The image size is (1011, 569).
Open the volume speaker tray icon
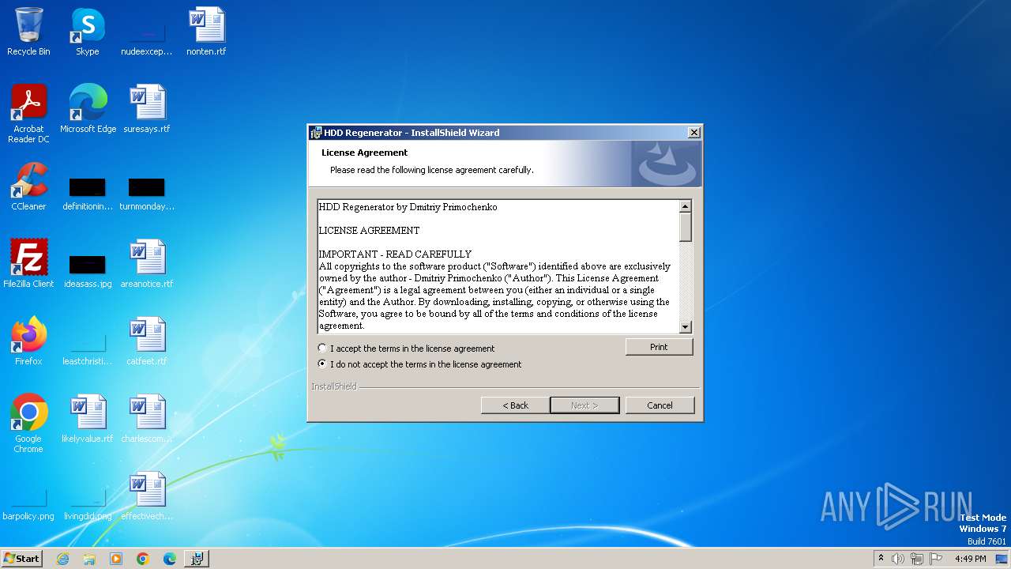pyautogui.click(x=898, y=559)
